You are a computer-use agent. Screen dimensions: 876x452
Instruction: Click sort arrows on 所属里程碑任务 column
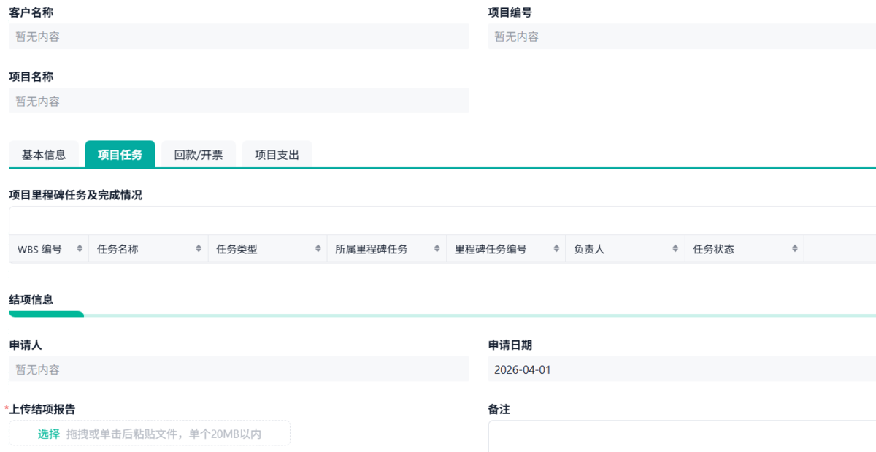(x=437, y=249)
